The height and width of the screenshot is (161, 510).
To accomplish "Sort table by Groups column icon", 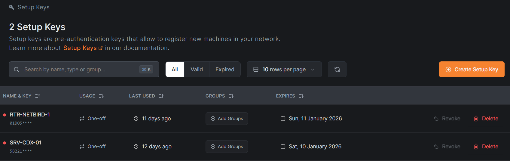I will coord(231,96).
